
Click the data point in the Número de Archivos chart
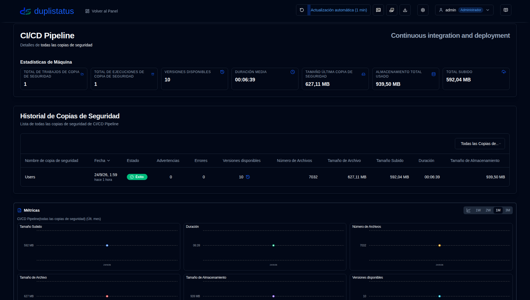click(x=440, y=246)
